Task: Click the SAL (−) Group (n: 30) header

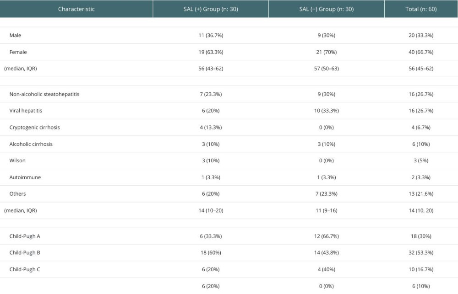Action: (x=326, y=9)
